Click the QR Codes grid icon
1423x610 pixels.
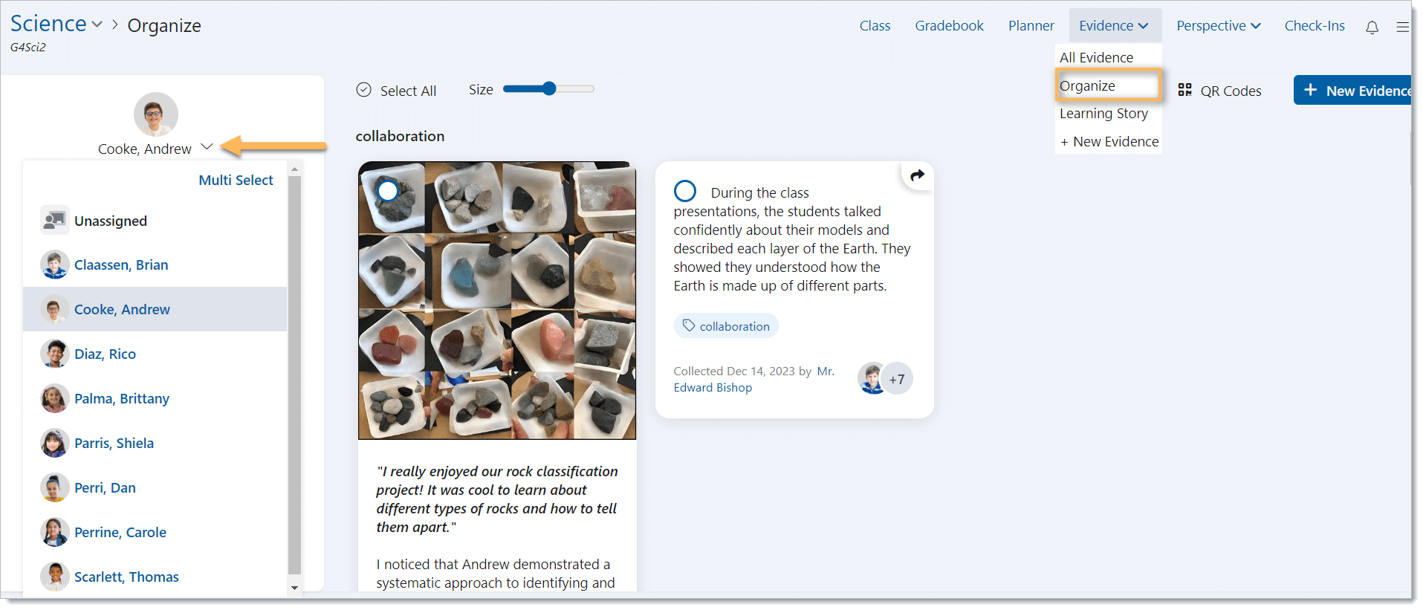(x=1184, y=90)
